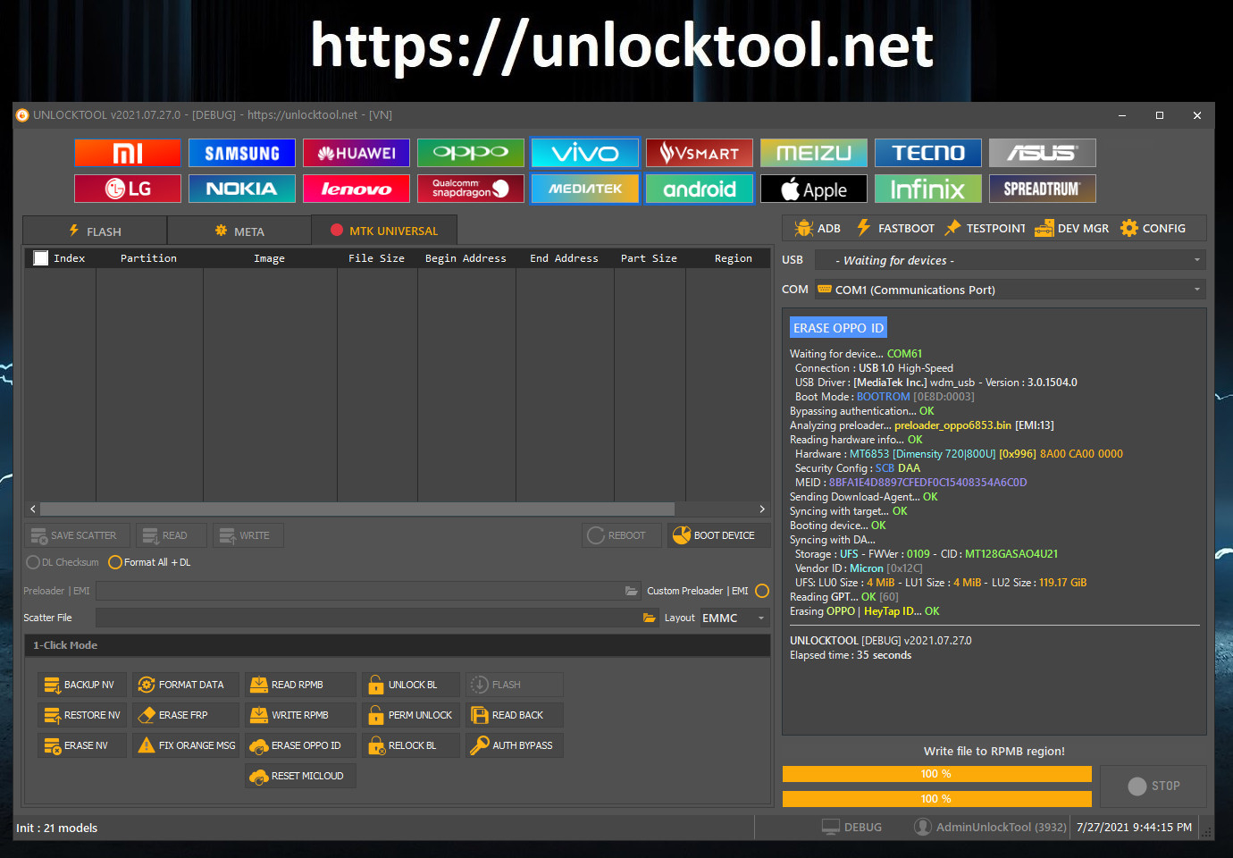
Task: Browse for Scatter File folder icon
Action: pyautogui.click(x=650, y=618)
